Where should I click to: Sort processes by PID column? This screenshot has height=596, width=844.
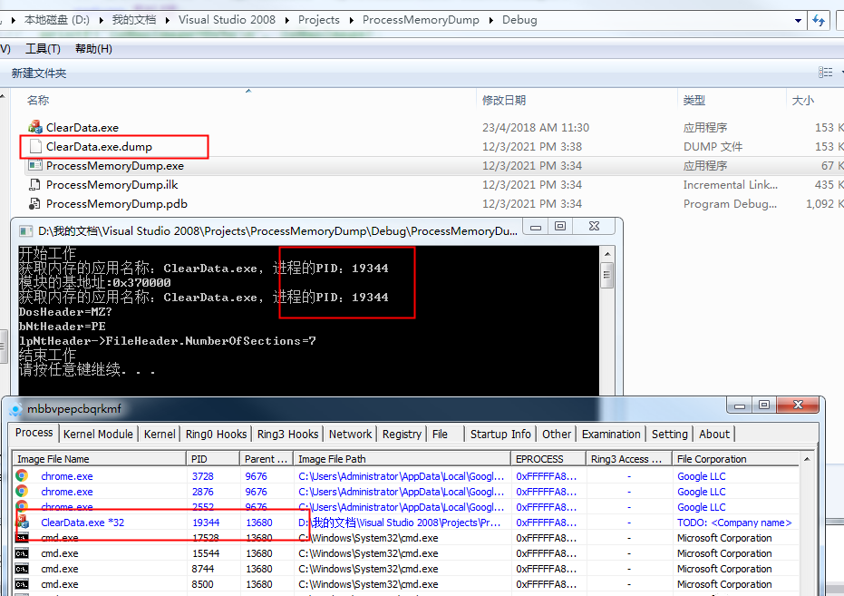[x=213, y=459]
